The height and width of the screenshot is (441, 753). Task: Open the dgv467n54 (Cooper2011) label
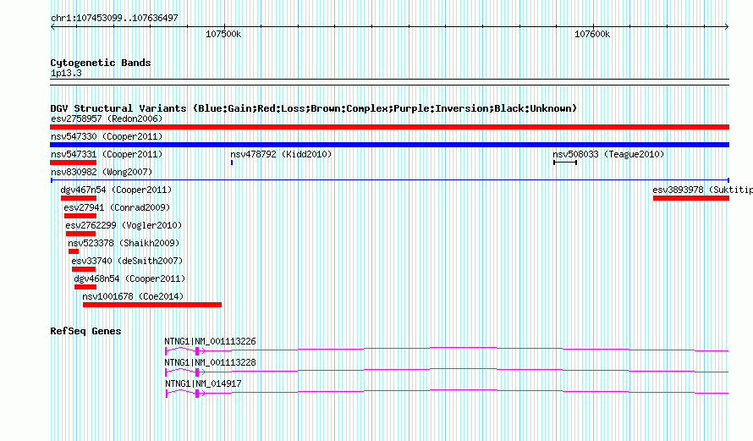tap(116, 190)
